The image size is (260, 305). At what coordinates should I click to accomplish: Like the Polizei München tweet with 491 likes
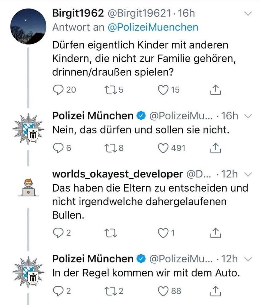tap(163, 148)
